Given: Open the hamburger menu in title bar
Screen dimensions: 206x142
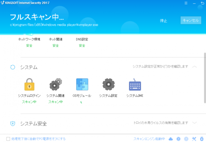Looking at the screenshot, I should click(x=186, y=3).
